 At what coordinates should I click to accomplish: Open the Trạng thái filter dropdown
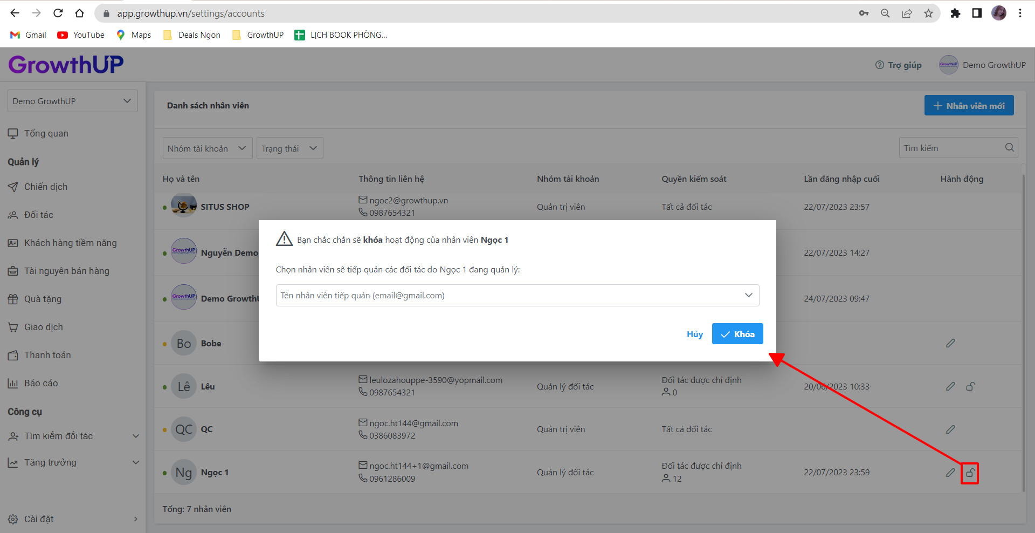click(289, 148)
